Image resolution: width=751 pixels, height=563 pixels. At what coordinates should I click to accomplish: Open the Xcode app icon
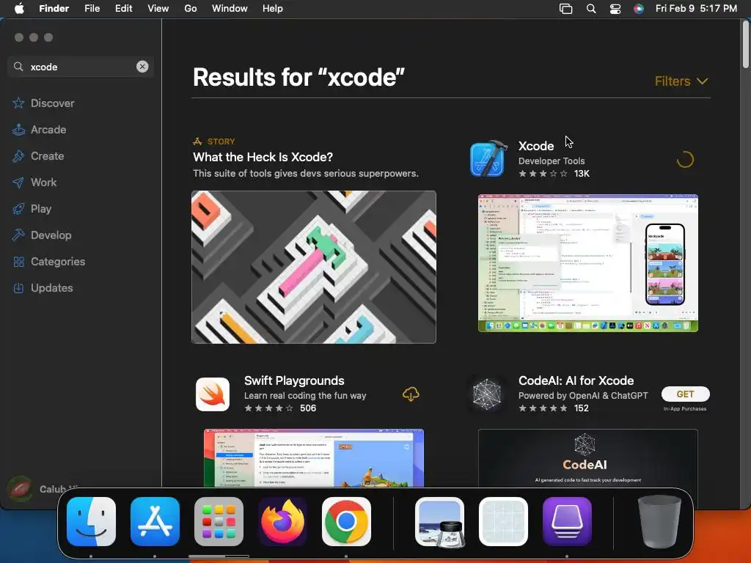pyautogui.click(x=488, y=159)
